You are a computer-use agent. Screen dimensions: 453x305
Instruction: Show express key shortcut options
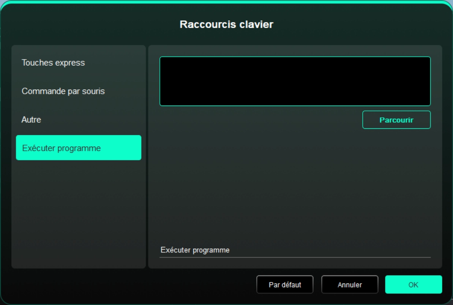(x=53, y=63)
